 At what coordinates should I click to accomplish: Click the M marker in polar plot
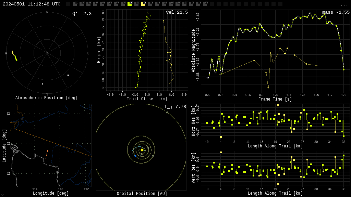[68, 76]
